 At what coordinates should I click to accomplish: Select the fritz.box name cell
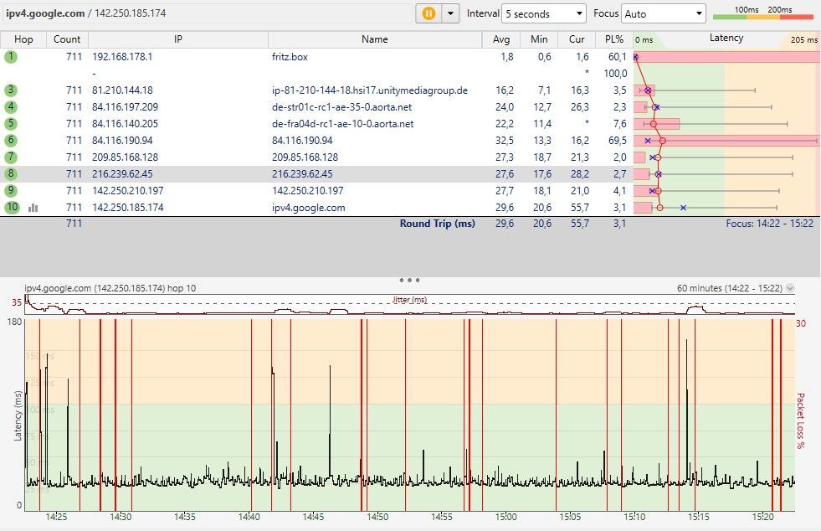pyautogui.click(x=290, y=57)
